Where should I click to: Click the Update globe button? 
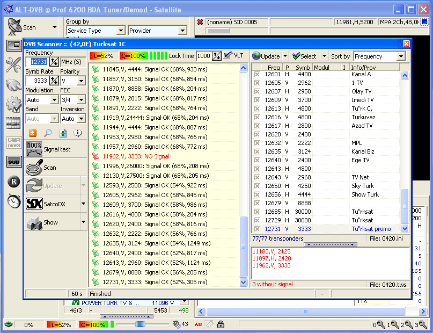tap(267, 56)
